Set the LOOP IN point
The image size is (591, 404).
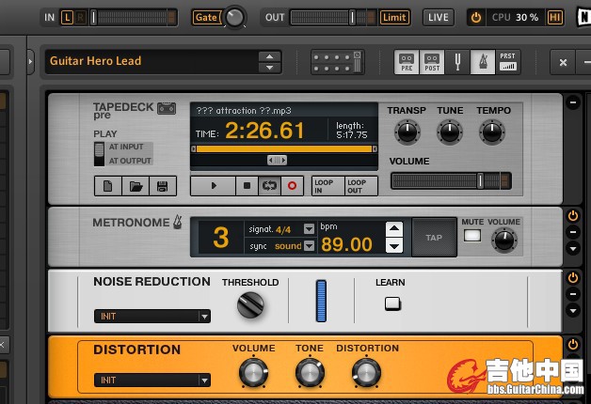pyautogui.click(x=327, y=186)
